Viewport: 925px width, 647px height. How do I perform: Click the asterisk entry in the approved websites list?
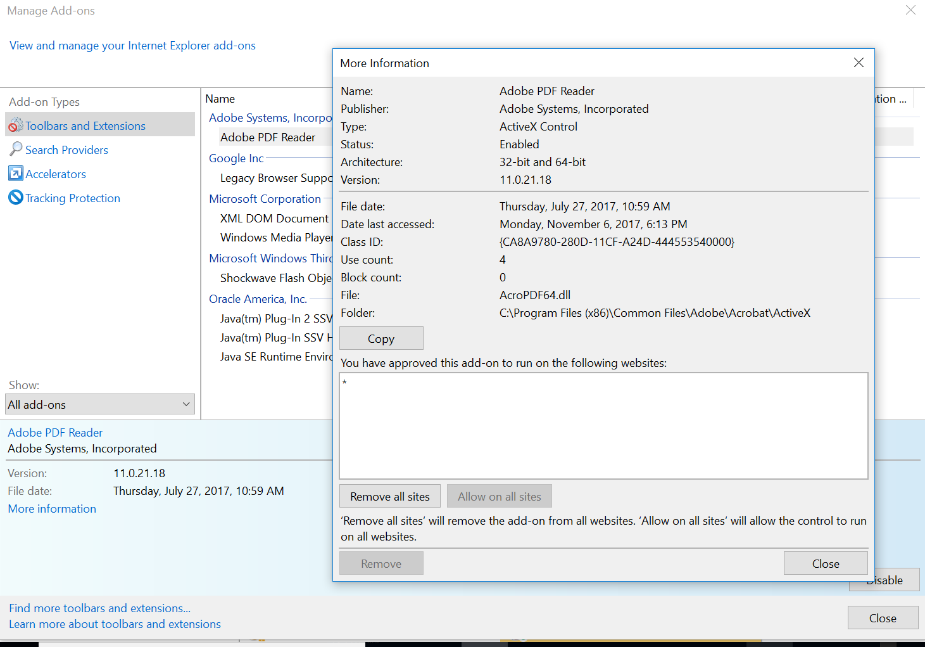pyautogui.click(x=344, y=382)
